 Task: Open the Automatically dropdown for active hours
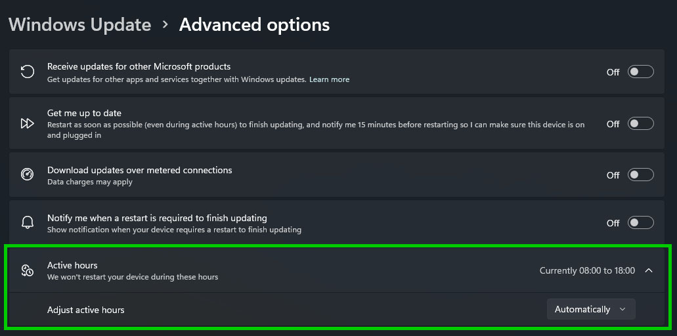590,309
